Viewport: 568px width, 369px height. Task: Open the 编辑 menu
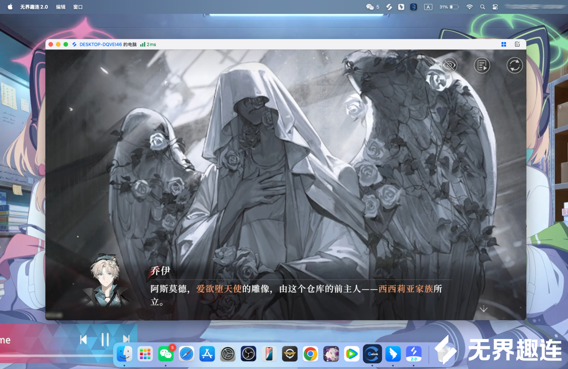pyautogui.click(x=60, y=7)
